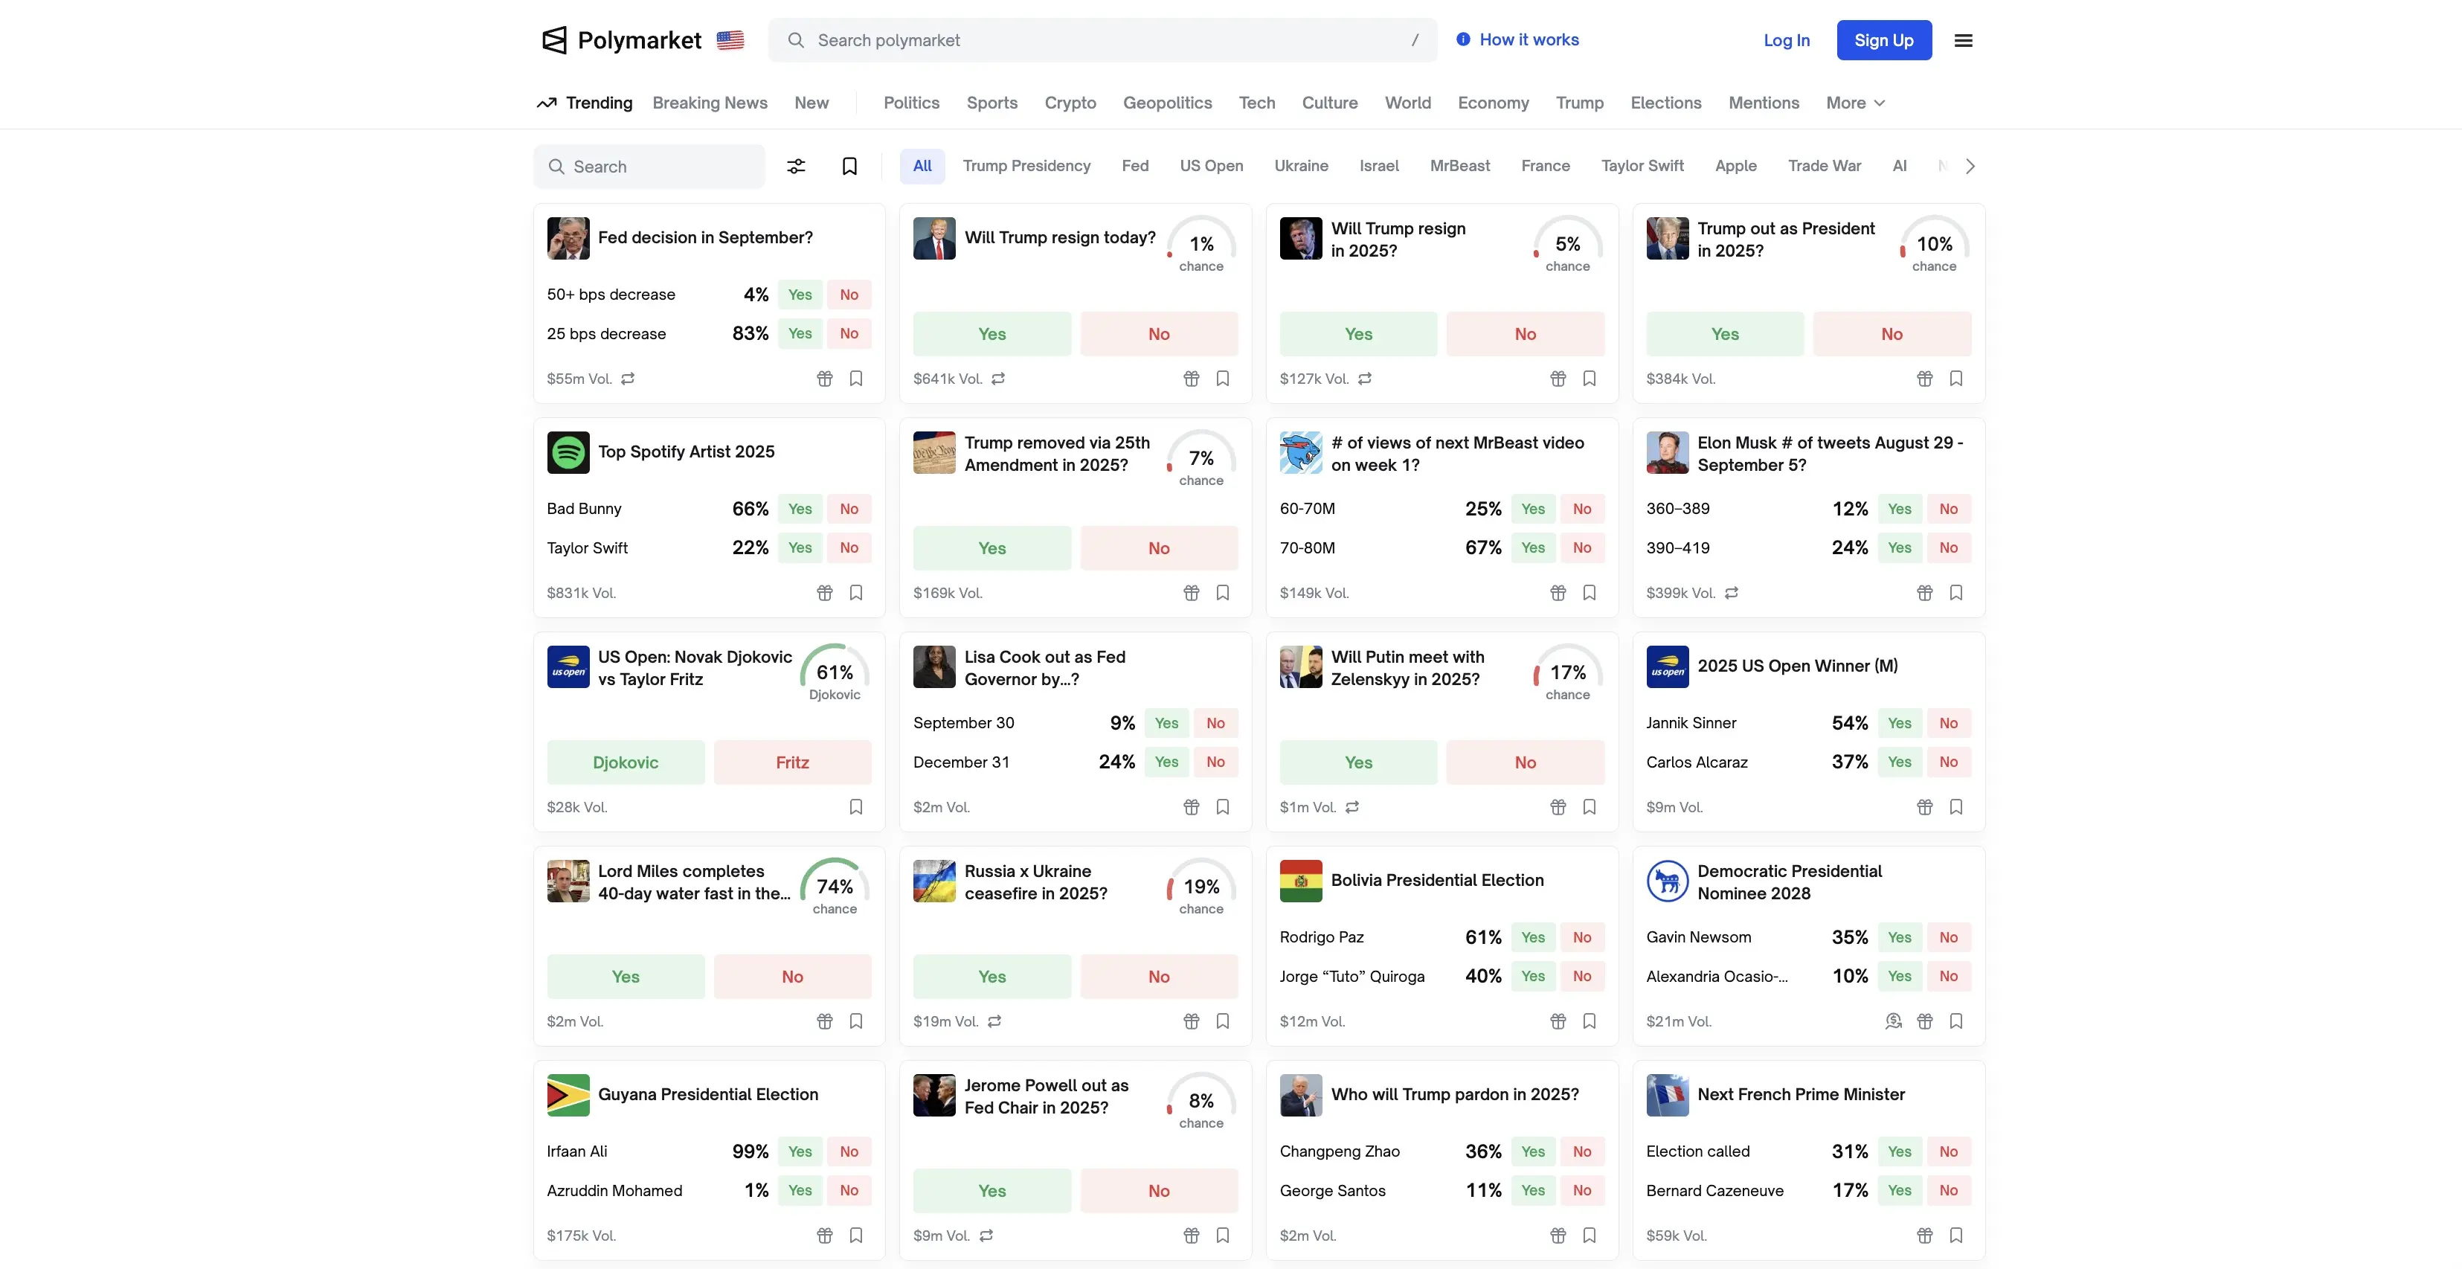Click repeat icon next to $1m Vol.
The width and height of the screenshot is (2462, 1269).
tap(1352, 806)
